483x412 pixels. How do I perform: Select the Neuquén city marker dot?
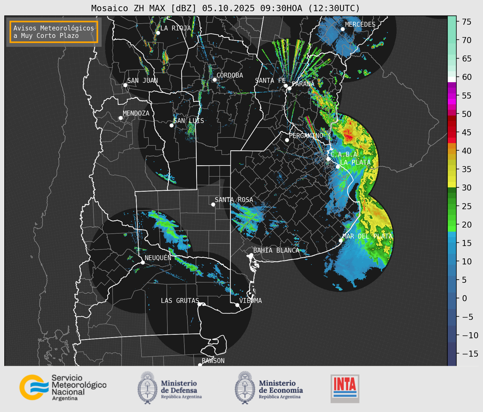pyautogui.click(x=143, y=262)
